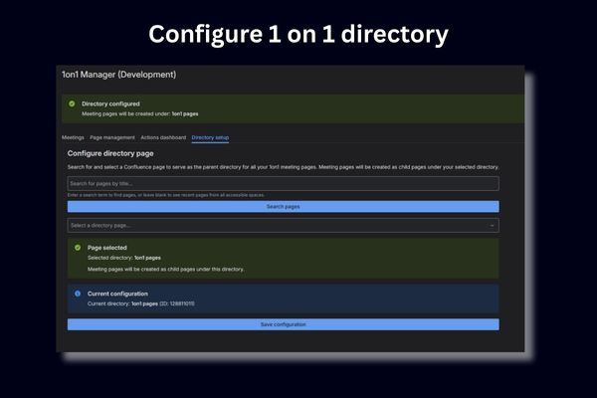Click the Meeting pages will be created under text
This screenshot has width=597, height=398.
(139, 113)
